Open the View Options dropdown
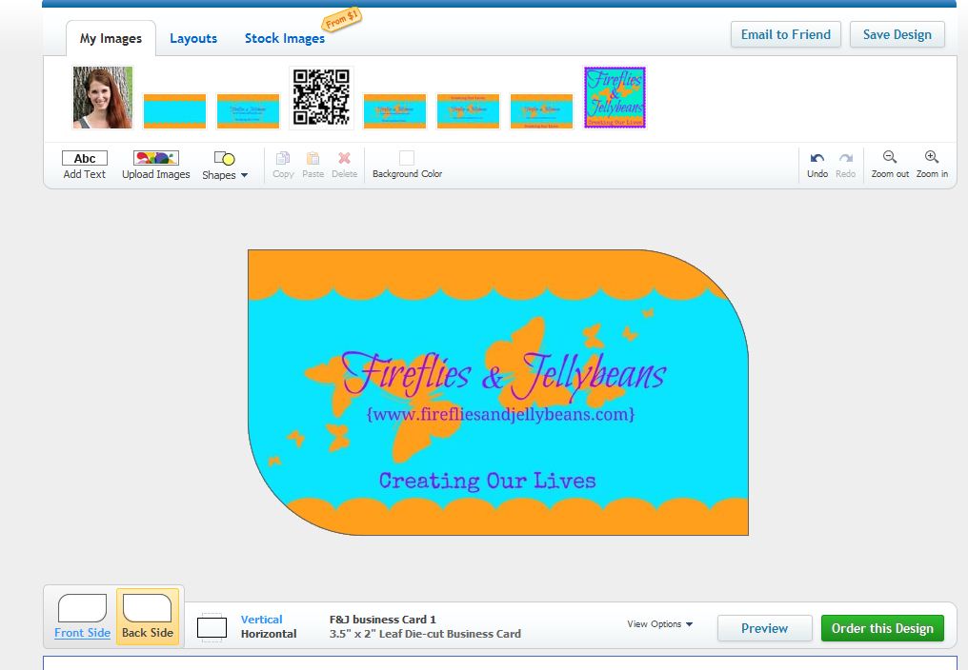The width and height of the screenshot is (968, 670). 659,624
